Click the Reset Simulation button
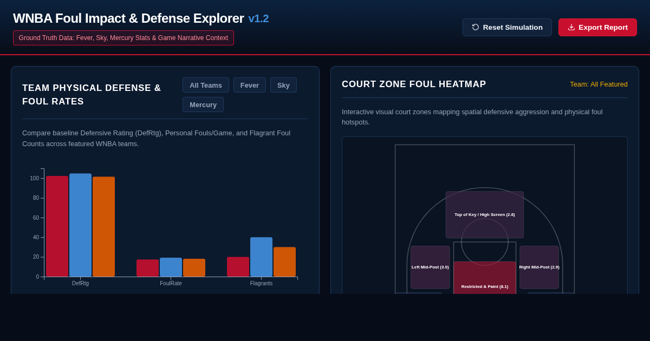 pos(507,27)
